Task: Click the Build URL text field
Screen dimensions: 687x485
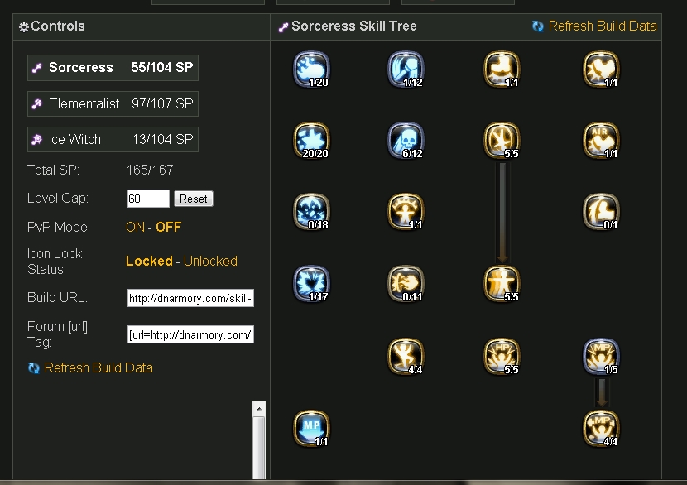Action: pyautogui.click(x=190, y=298)
